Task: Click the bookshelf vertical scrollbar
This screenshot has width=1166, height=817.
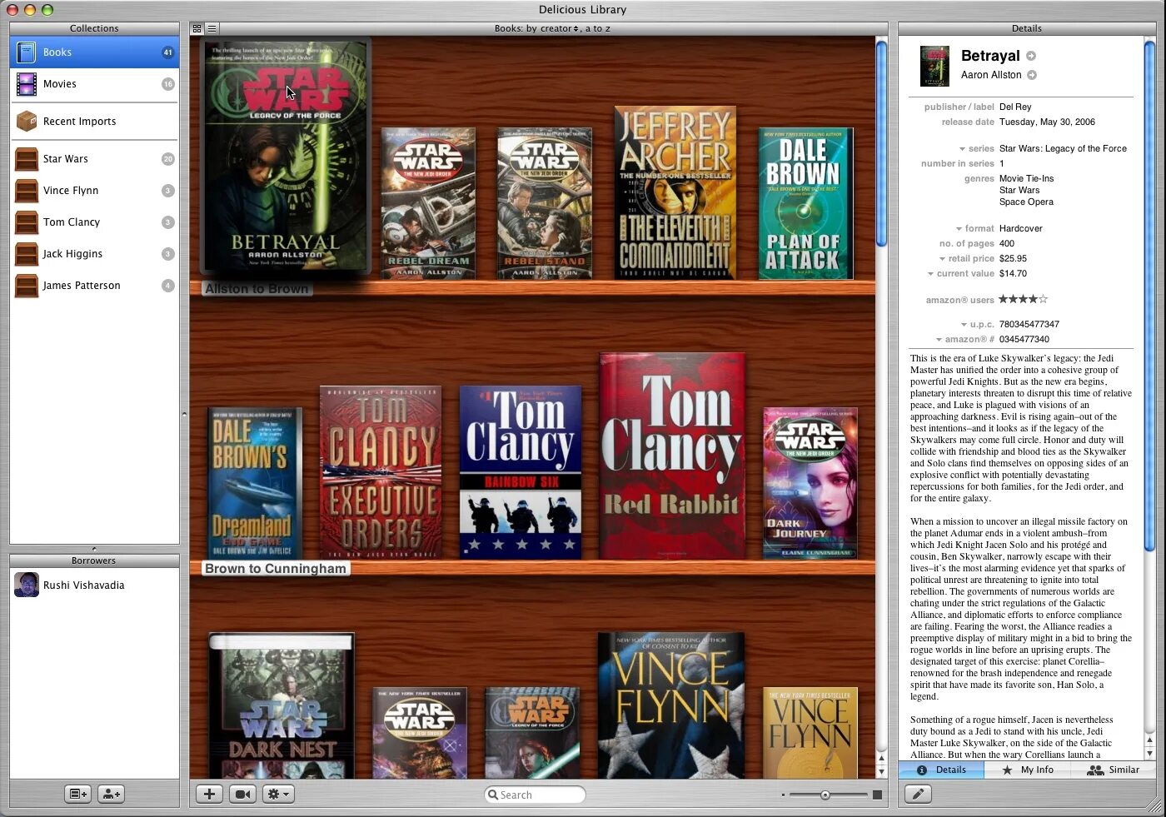Action: [881, 144]
